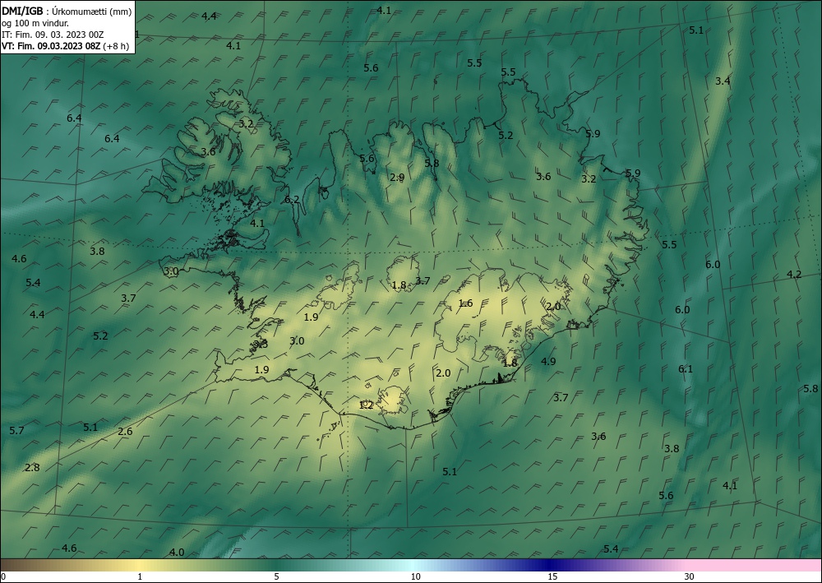Click the color scale tick label 5
The width and height of the screenshot is (822, 583).
pos(276,576)
